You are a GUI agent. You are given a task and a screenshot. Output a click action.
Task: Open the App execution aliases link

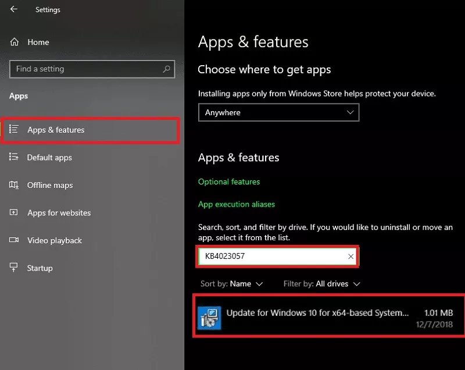click(237, 204)
